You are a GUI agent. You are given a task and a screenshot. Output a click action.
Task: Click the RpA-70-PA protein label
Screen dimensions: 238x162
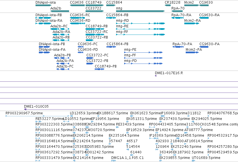182,44
